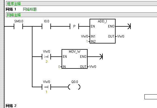This screenshot has width=157, height=108.
Task: Select the I0.0 contact
Action: 46,26
